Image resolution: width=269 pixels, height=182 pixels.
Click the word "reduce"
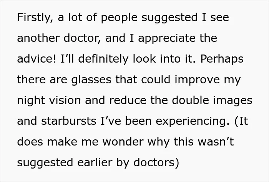[128, 100]
